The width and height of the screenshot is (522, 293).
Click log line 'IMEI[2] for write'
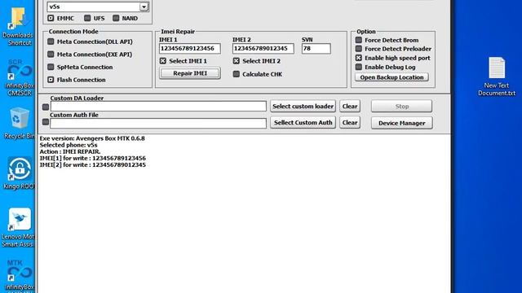tap(92, 164)
